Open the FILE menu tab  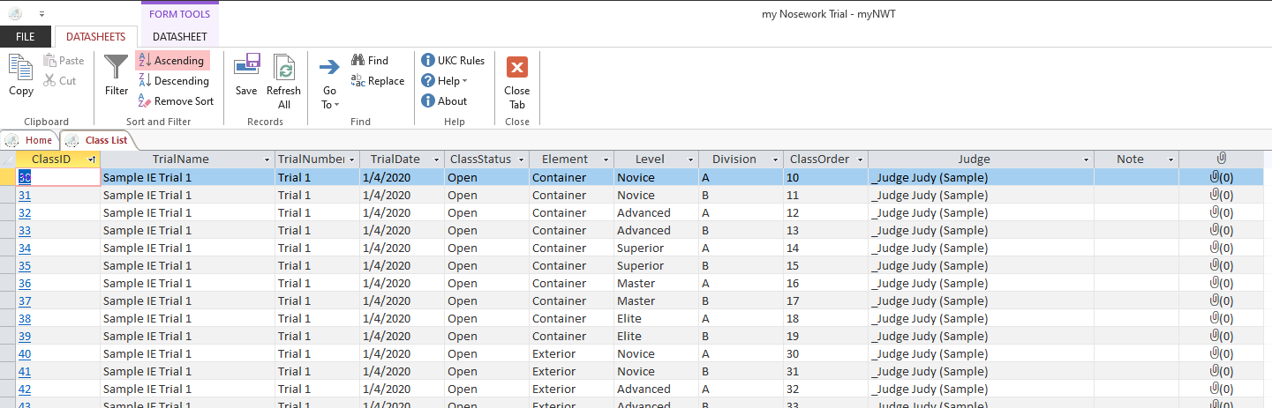pos(26,37)
